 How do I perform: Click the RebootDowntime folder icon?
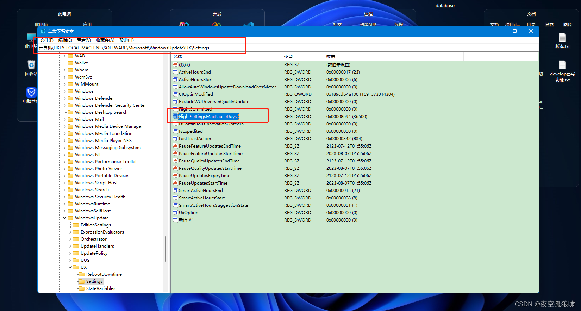[x=82, y=274]
